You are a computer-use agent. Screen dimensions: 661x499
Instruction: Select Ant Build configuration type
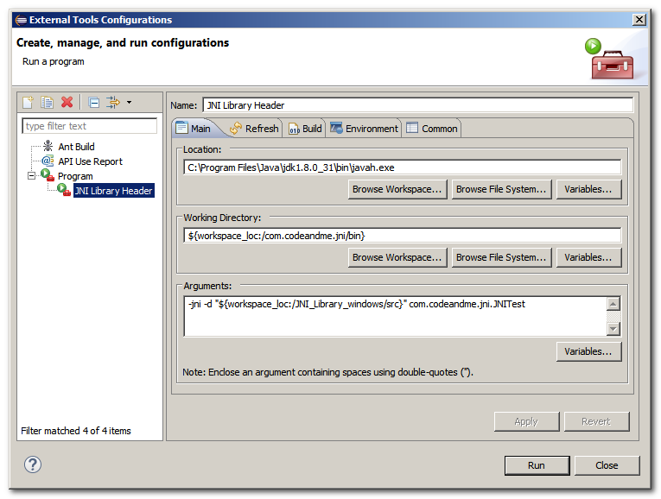[76, 147]
